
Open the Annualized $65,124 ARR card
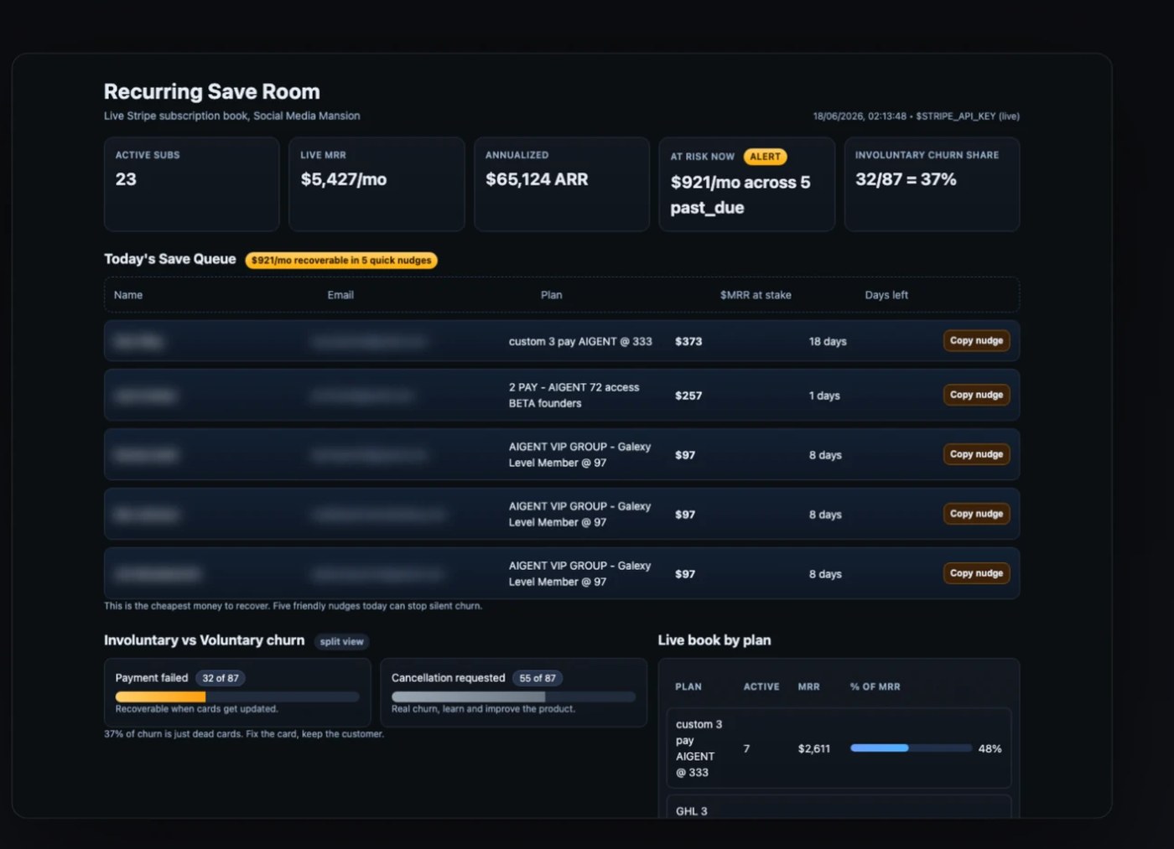562,184
